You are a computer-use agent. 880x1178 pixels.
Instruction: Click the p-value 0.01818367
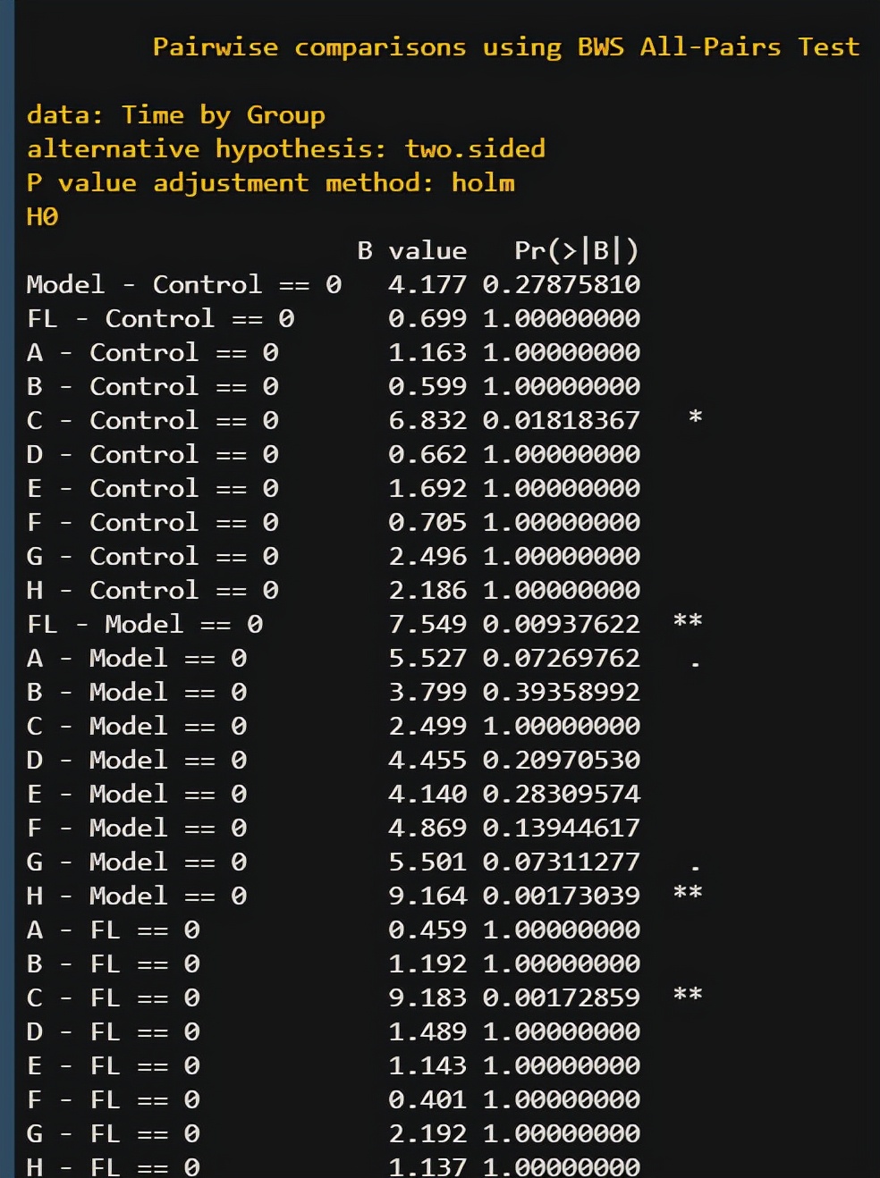[561, 421]
